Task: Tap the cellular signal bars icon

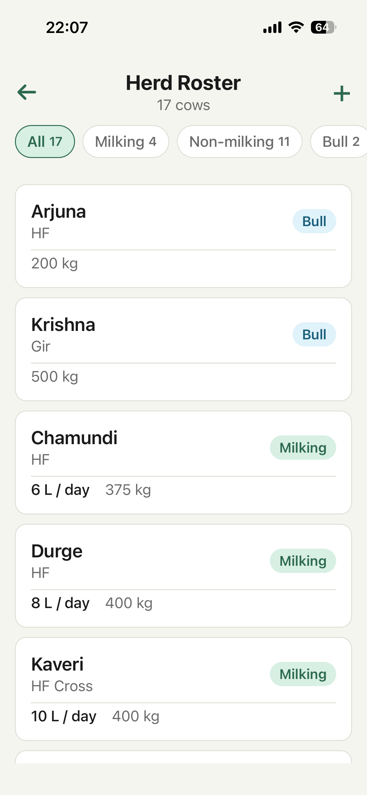Action: click(272, 27)
